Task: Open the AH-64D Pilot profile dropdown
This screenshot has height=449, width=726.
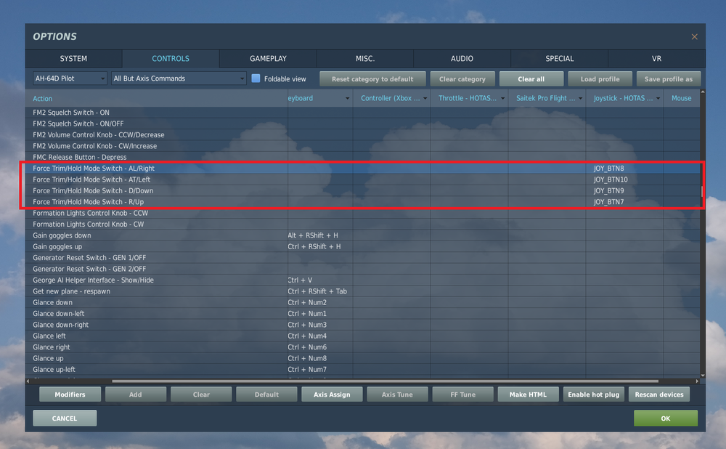Action: pyautogui.click(x=69, y=78)
